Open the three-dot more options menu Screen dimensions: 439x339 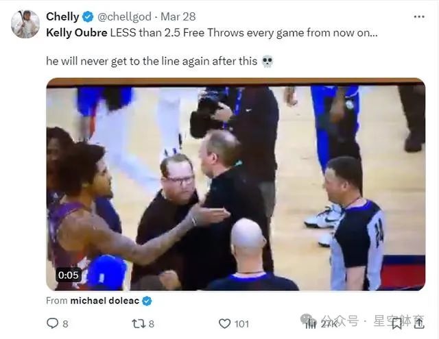419,16
